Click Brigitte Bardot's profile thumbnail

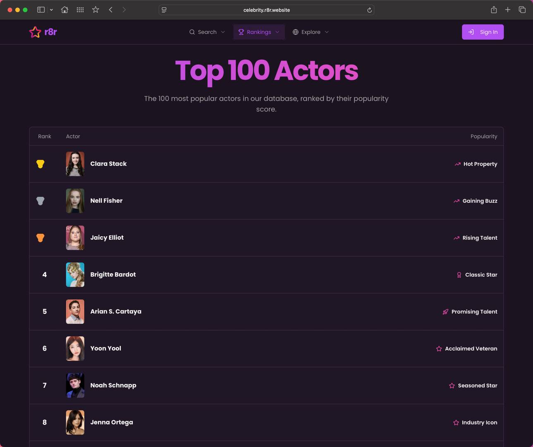tap(75, 274)
